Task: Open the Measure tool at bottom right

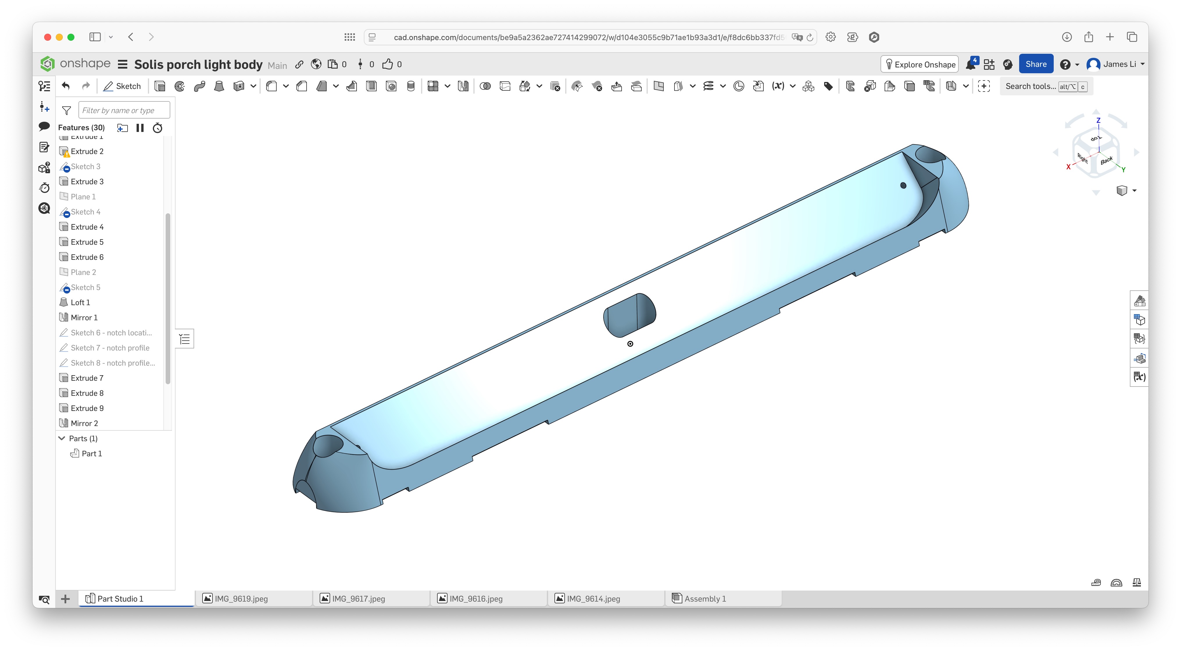Action: pyautogui.click(x=1096, y=583)
